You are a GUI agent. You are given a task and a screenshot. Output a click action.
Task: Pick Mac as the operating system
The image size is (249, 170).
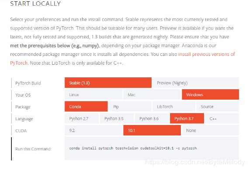pos(152,94)
